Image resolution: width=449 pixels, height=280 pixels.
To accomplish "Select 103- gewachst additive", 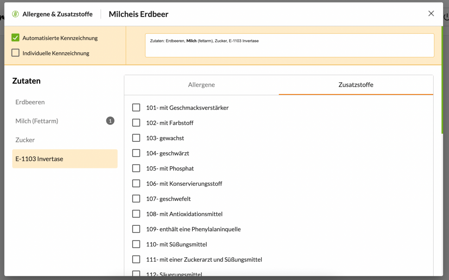I will click(136, 138).
